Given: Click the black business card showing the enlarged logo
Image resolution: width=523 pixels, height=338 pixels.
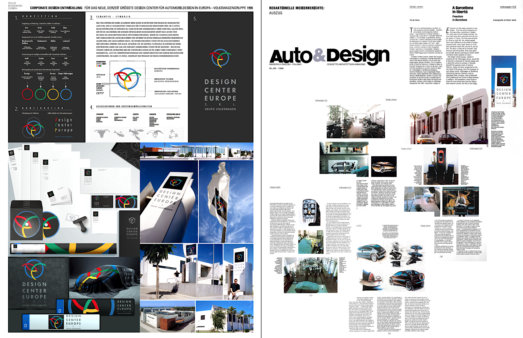Looking at the screenshot, I should 126,202.
